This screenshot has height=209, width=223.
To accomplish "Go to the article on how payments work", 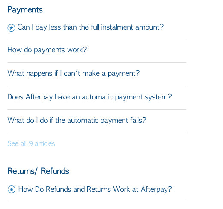I will 47,50.
